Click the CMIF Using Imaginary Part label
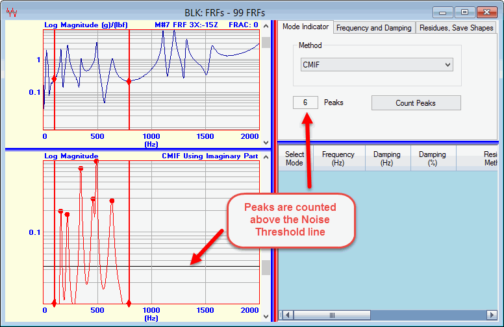This screenshot has height=327, width=504. point(210,156)
